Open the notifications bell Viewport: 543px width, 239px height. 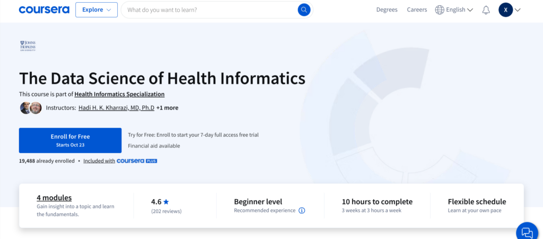coord(486,10)
